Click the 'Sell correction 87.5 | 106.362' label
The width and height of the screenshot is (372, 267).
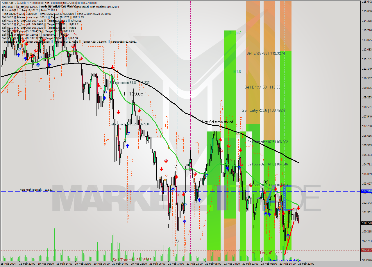coord(268,142)
